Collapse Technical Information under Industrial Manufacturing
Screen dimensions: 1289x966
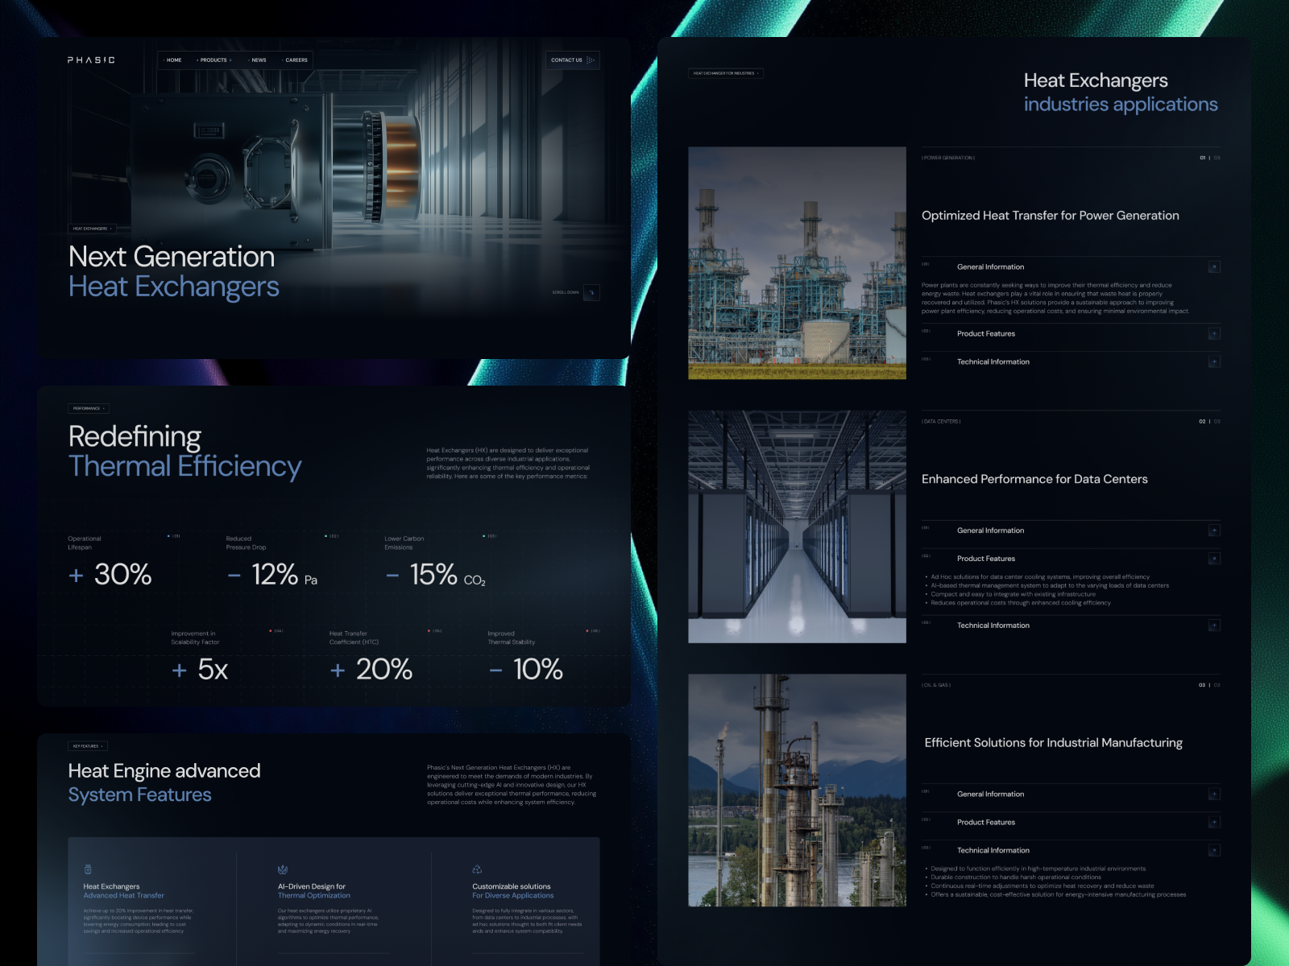click(1214, 851)
